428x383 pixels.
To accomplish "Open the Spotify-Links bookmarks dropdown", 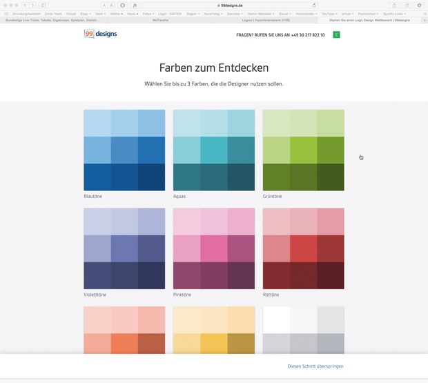I will click(x=394, y=14).
